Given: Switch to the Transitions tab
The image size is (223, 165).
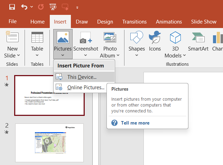Looking at the screenshot, I should pos(134,22).
